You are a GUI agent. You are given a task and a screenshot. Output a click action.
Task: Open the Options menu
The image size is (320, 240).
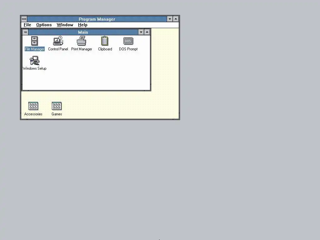tap(44, 25)
